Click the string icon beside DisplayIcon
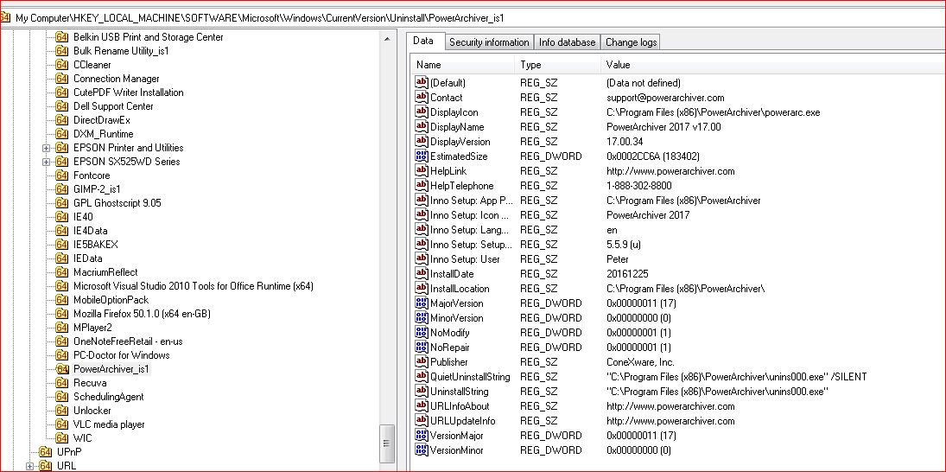This screenshot has width=946, height=472. pyautogui.click(x=422, y=112)
